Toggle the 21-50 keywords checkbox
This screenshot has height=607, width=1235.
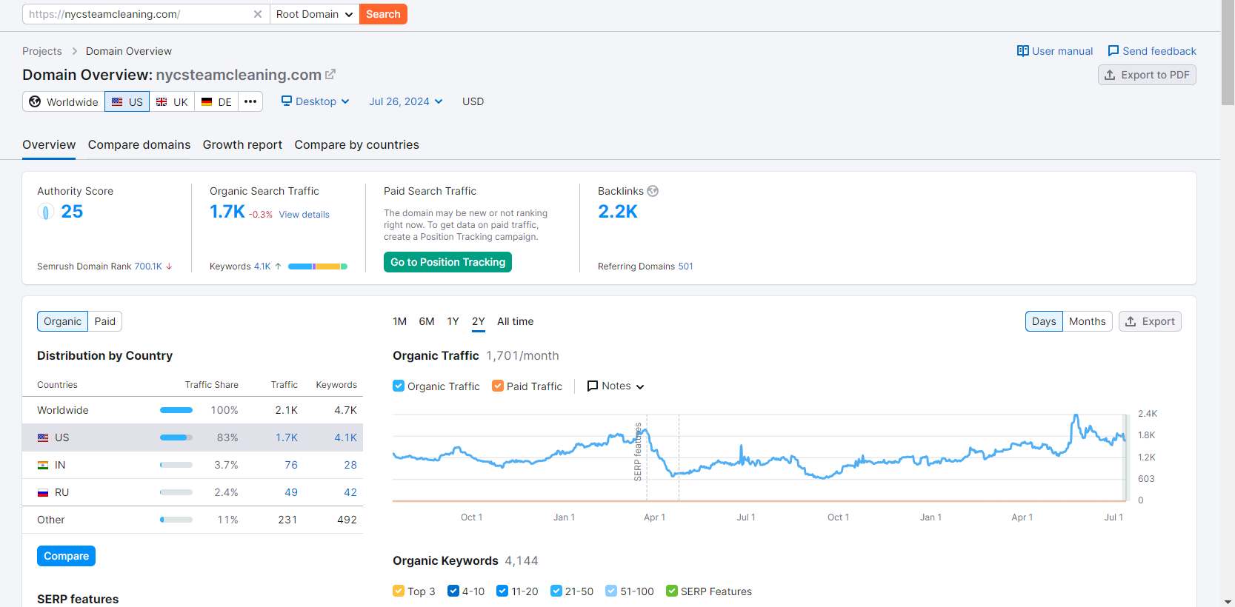(x=556, y=591)
